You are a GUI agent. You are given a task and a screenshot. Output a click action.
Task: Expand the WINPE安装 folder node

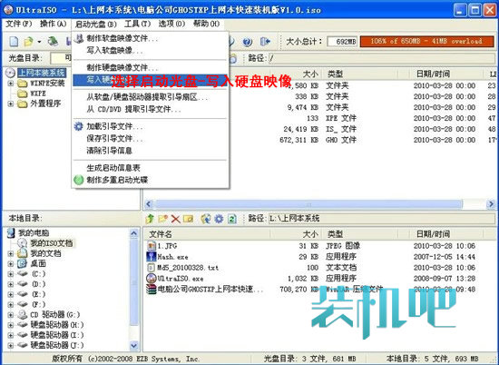tap(11, 84)
